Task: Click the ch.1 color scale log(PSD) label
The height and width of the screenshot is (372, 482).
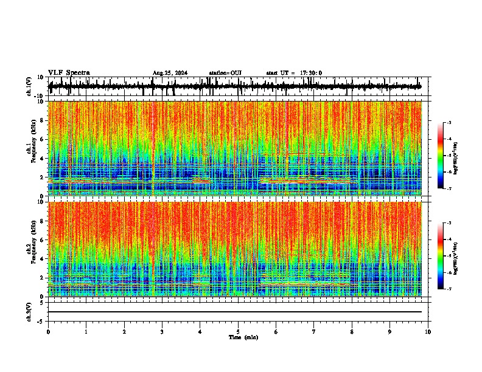Action: click(x=455, y=158)
